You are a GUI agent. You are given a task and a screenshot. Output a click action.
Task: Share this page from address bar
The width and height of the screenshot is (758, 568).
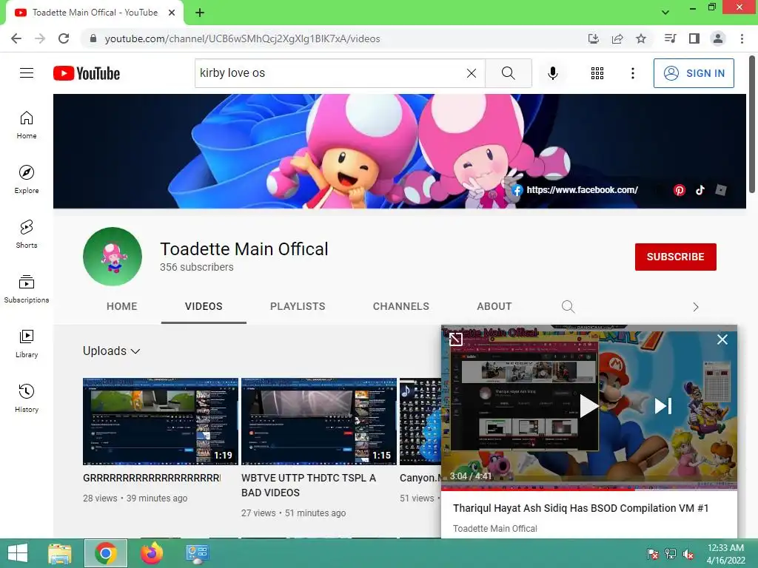tap(617, 38)
